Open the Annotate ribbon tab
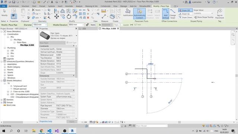 pos(69,6)
